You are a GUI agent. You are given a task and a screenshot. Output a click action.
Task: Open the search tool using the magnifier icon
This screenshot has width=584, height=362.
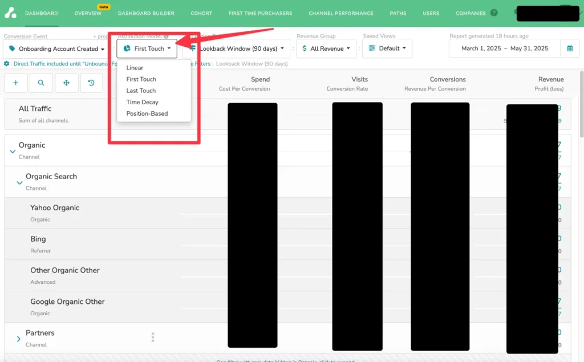coord(41,83)
